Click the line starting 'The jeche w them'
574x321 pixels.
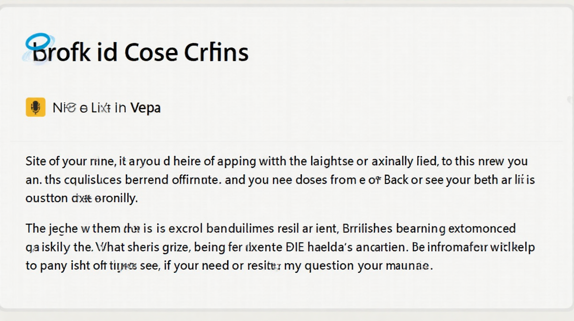coord(271,230)
